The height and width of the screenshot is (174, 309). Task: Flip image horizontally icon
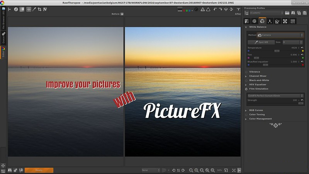226,9
